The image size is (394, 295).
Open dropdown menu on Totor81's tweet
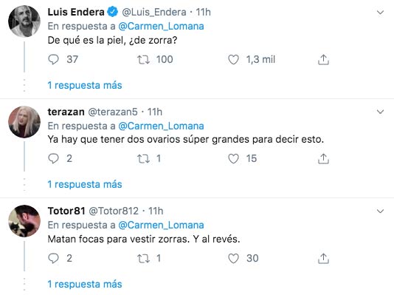[380, 211]
